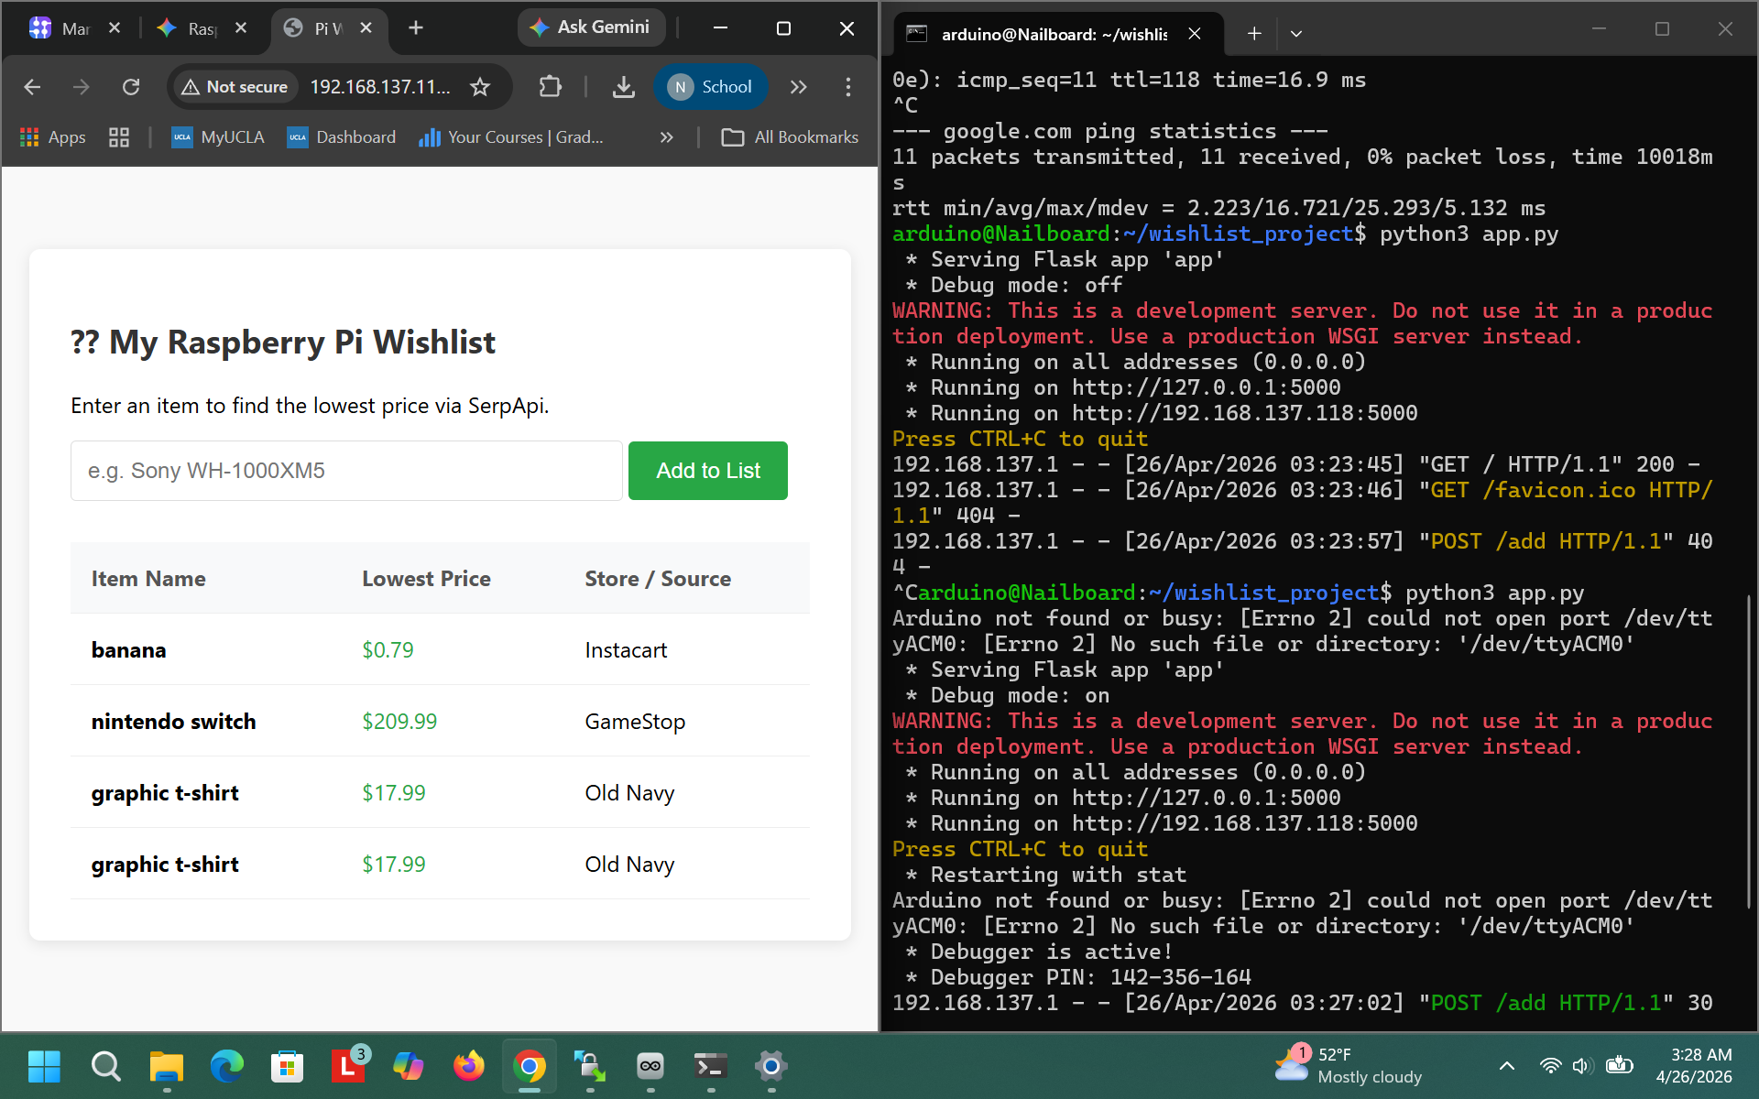Open MyUCLA bookmark
This screenshot has width=1759, height=1099.
click(218, 137)
